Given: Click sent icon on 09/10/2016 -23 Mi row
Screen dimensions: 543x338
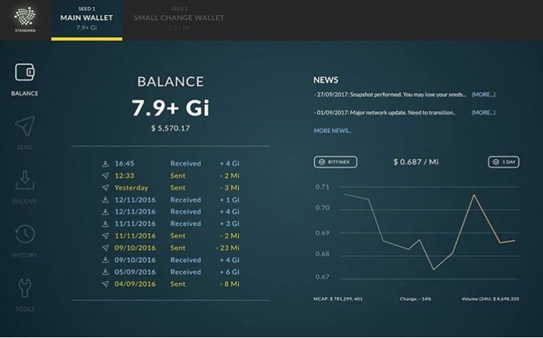Looking at the screenshot, I should click(105, 248).
